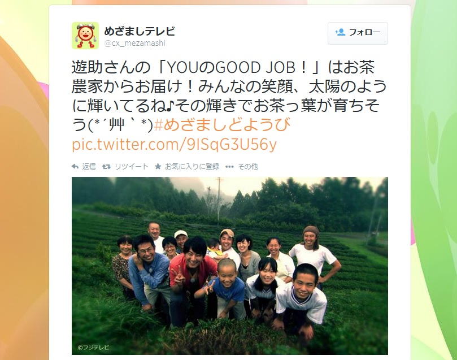
Task: Open the めざましテレビ profile avatar
Action: (85, 36)
